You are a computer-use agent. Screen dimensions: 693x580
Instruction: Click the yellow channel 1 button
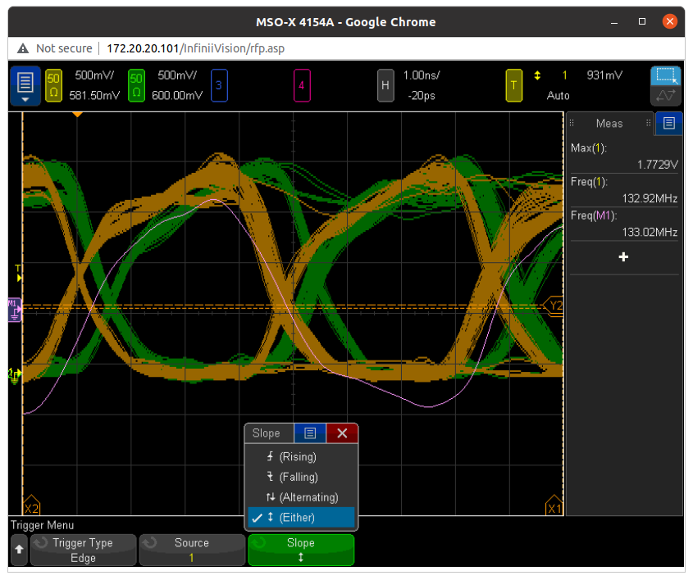(54, 85)
